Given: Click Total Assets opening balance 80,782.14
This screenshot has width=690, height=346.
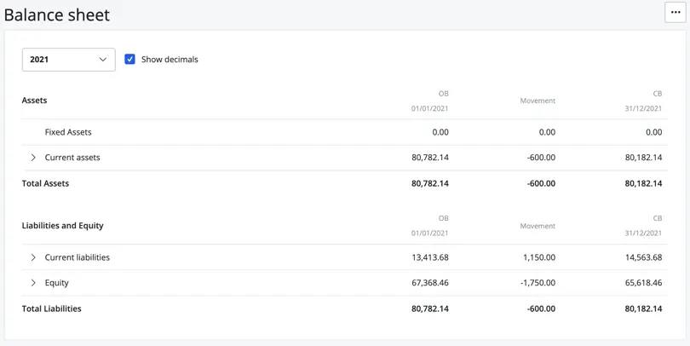Looking at the screenshot, I should pos(430,183).
